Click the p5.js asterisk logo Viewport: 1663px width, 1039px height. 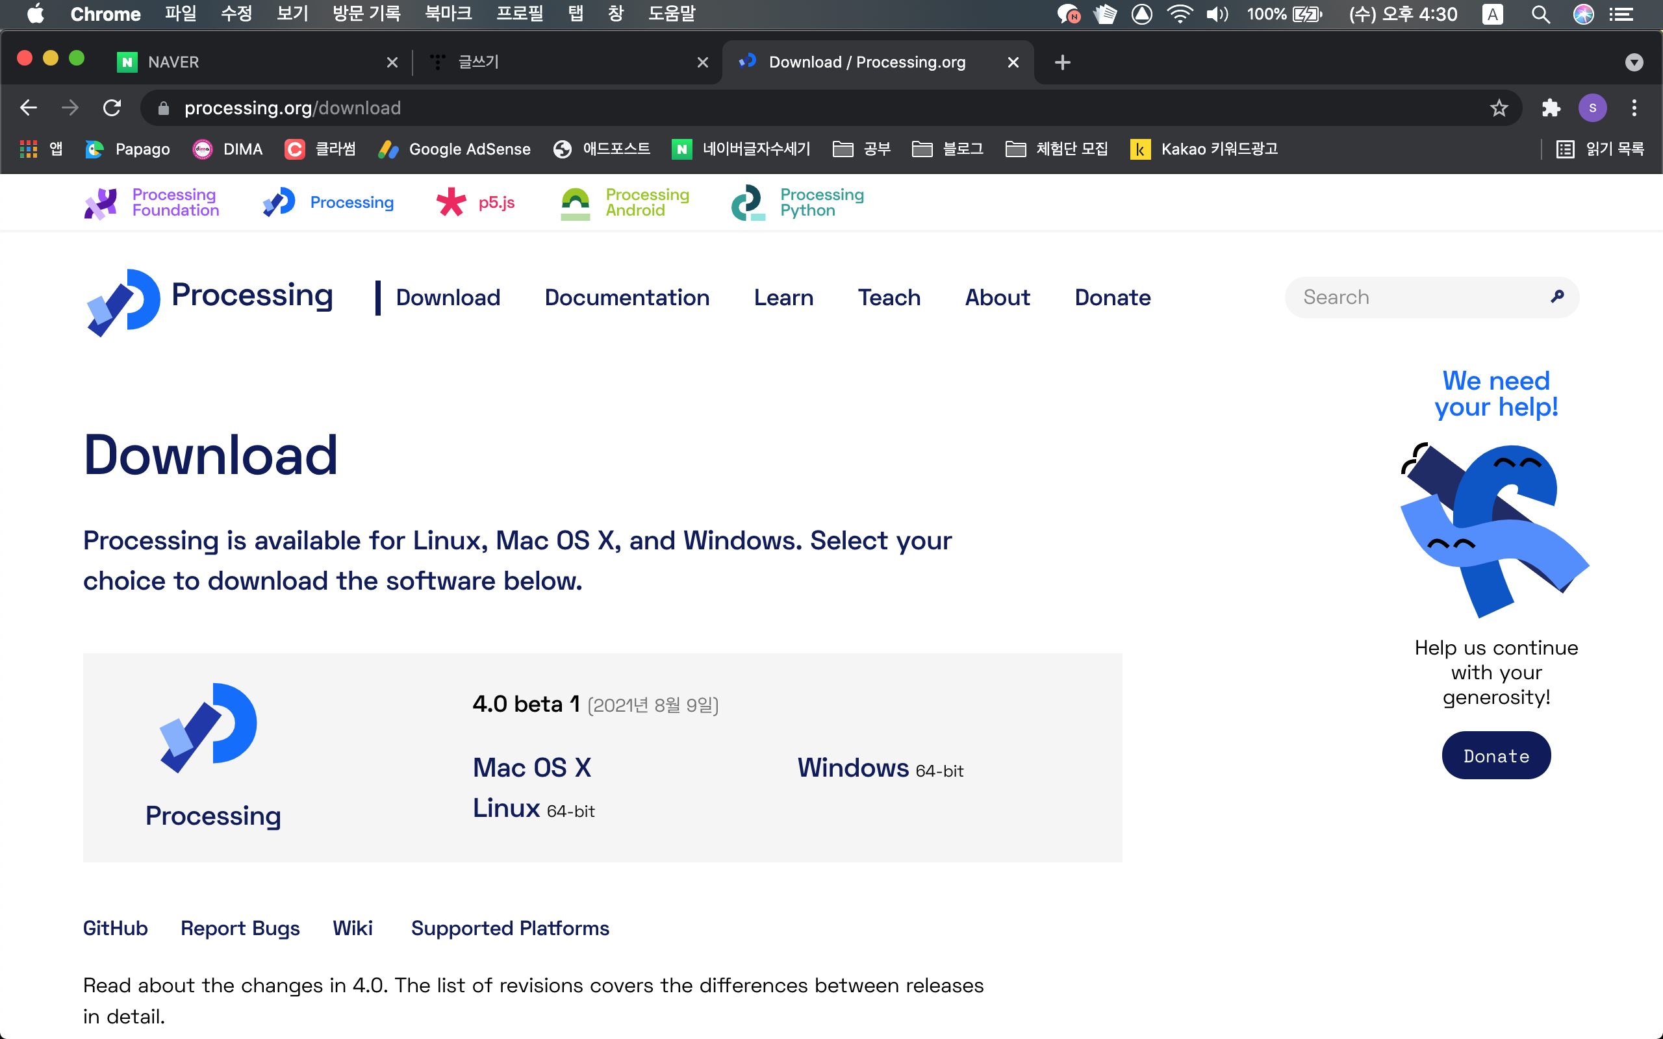pyautogui.click(x=451, y=202)
